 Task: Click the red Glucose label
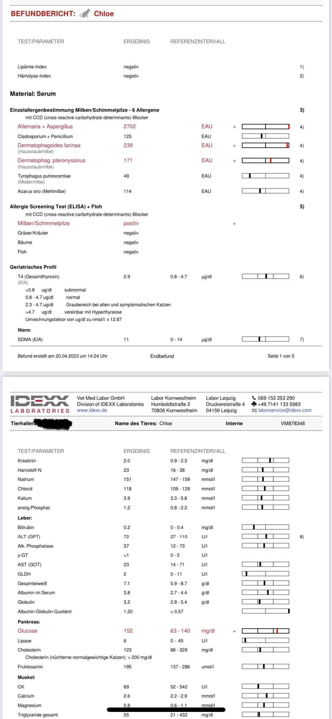[x=27, y=631]
